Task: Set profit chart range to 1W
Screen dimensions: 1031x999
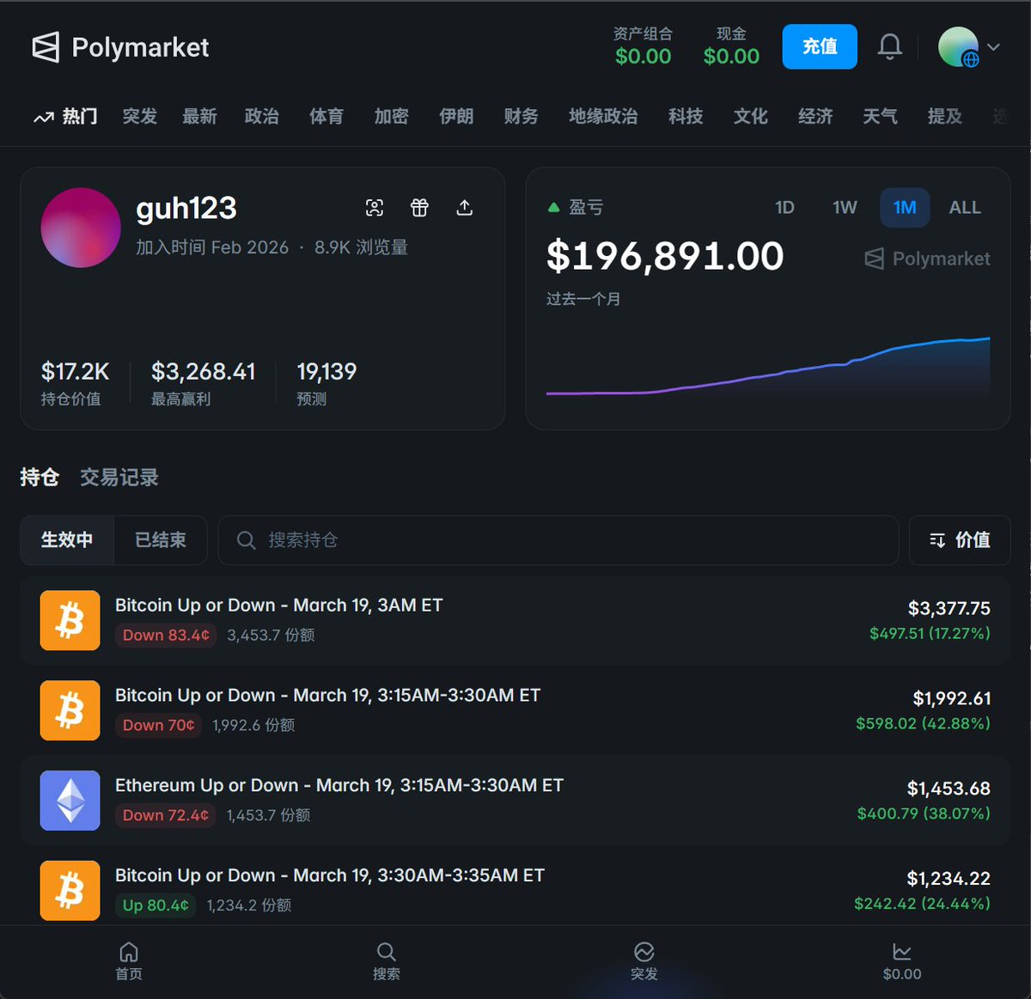Action: pyautogui.click(x=845, y=208)
